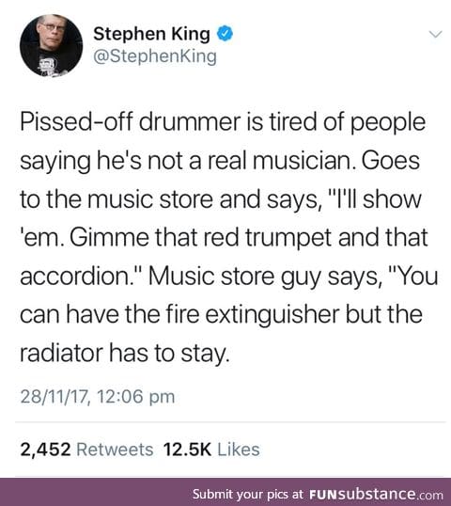This screenshot has height=506, width=451.
Task: Open the Stephen King display name
Action: tap(151, 34)
